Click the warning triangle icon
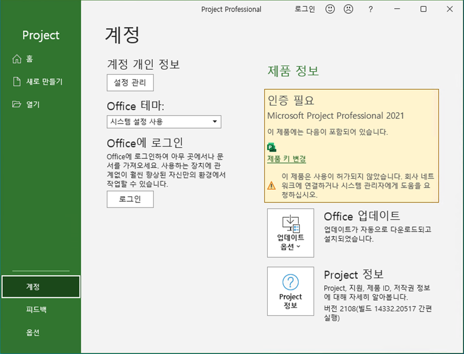 (x=271, y=185)
